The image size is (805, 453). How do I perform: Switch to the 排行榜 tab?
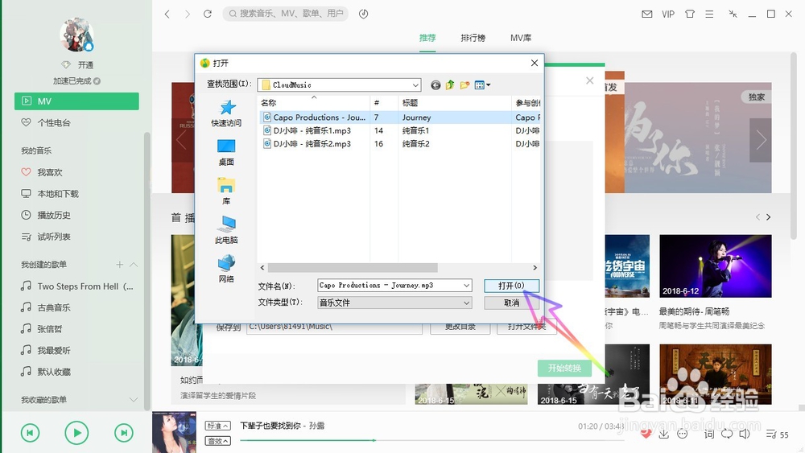[x=473, y=38]
